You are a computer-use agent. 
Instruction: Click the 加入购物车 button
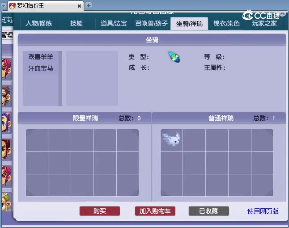click(155, 211)
